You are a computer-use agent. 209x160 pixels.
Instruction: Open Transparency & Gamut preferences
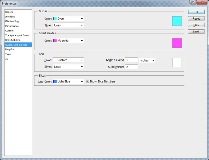point(18,35)
